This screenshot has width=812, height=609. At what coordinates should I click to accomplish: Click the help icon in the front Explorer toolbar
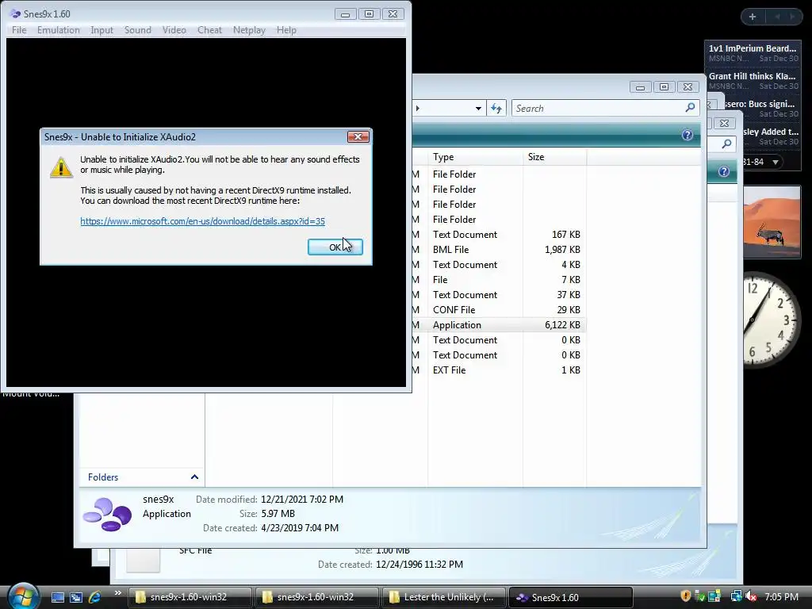point(688,135)
